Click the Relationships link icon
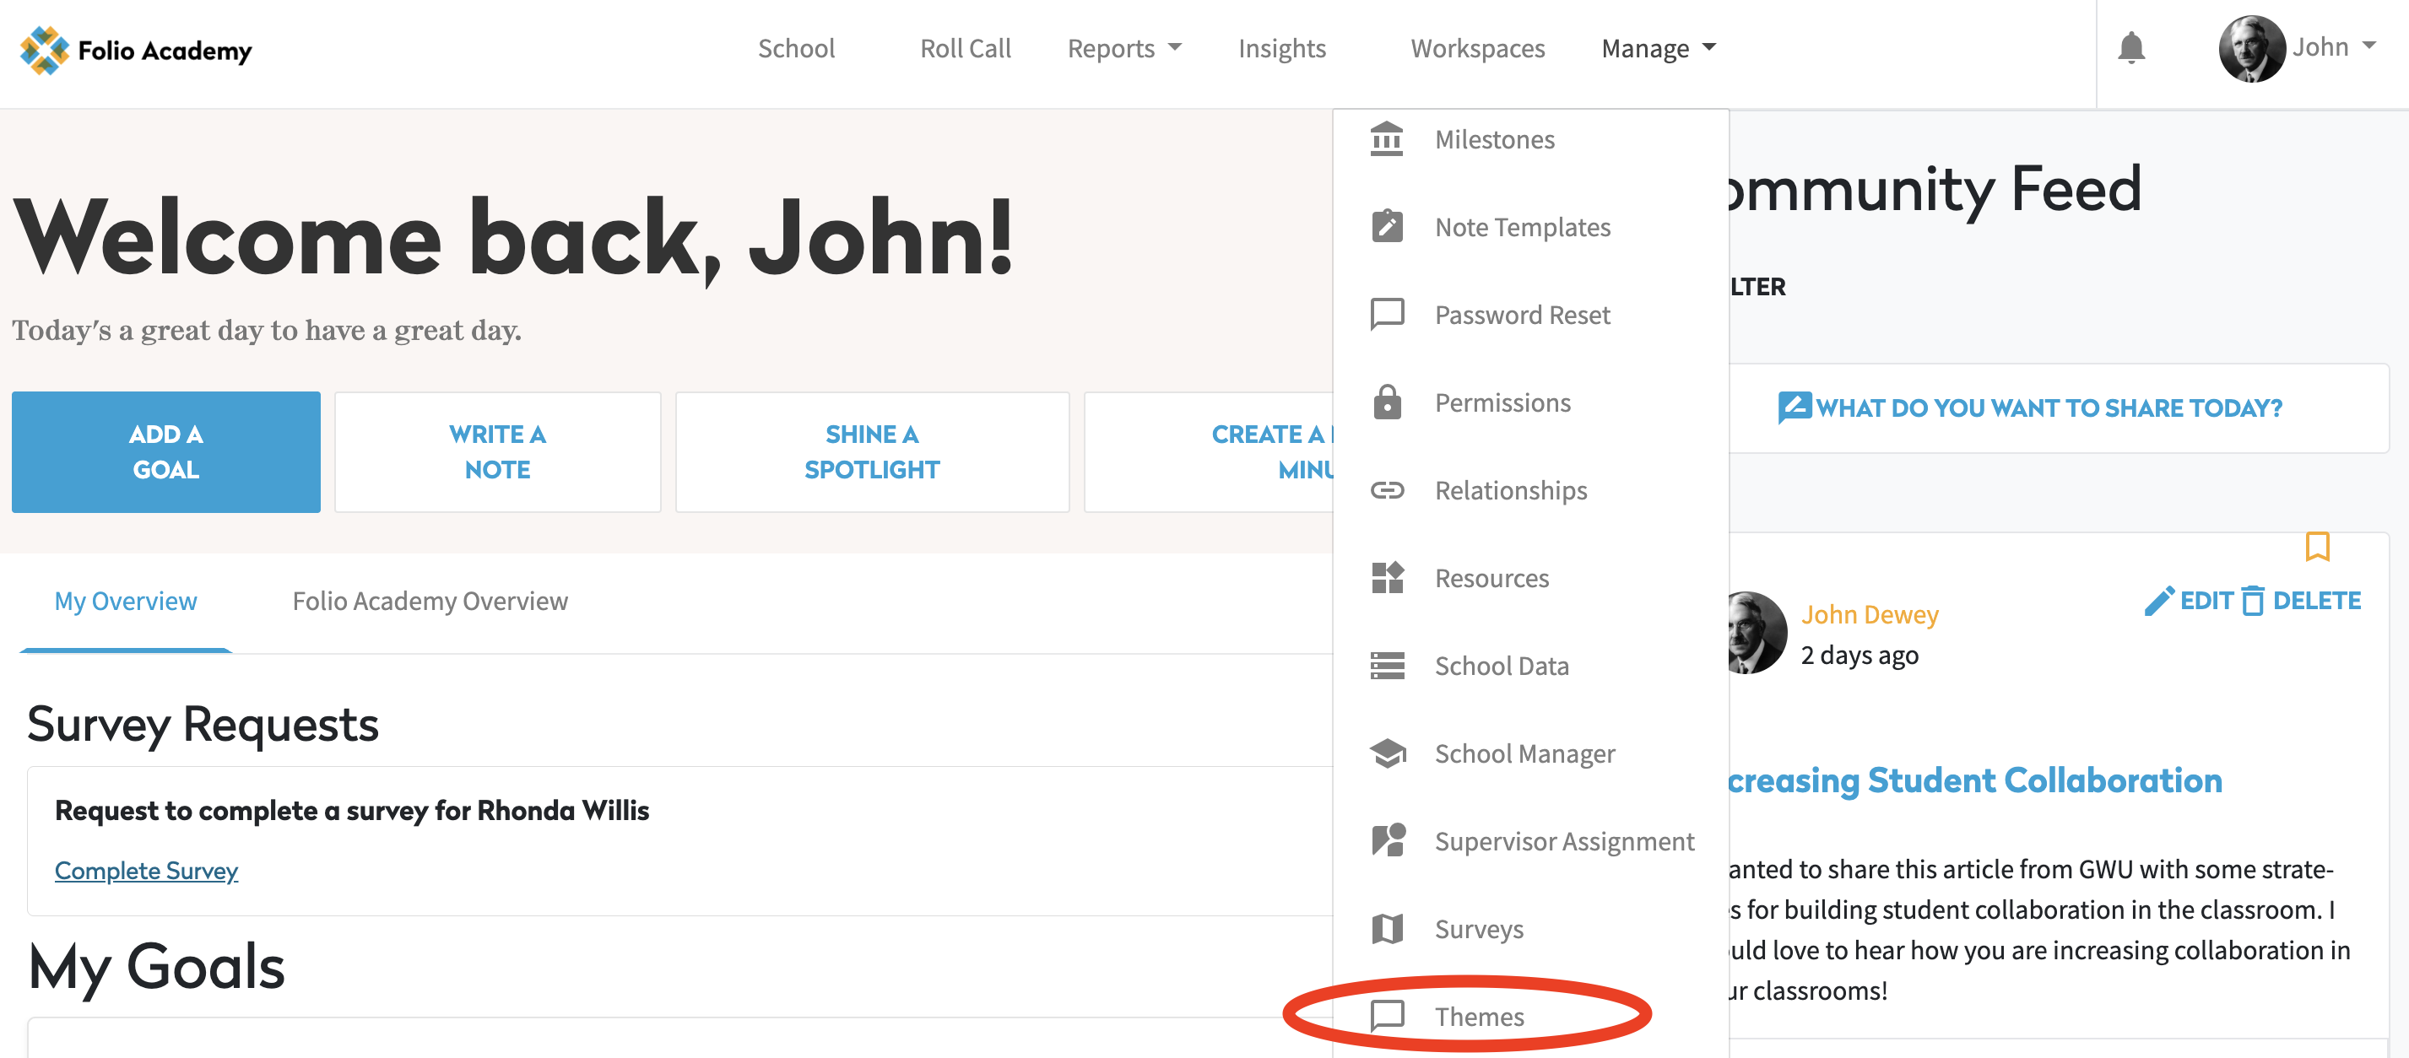 (x=1387, y=489)
